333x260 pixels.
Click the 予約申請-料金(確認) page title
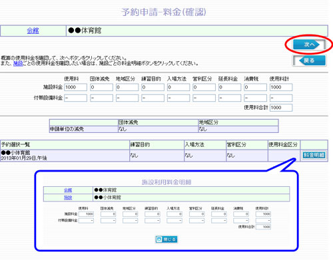coord(164,12)
